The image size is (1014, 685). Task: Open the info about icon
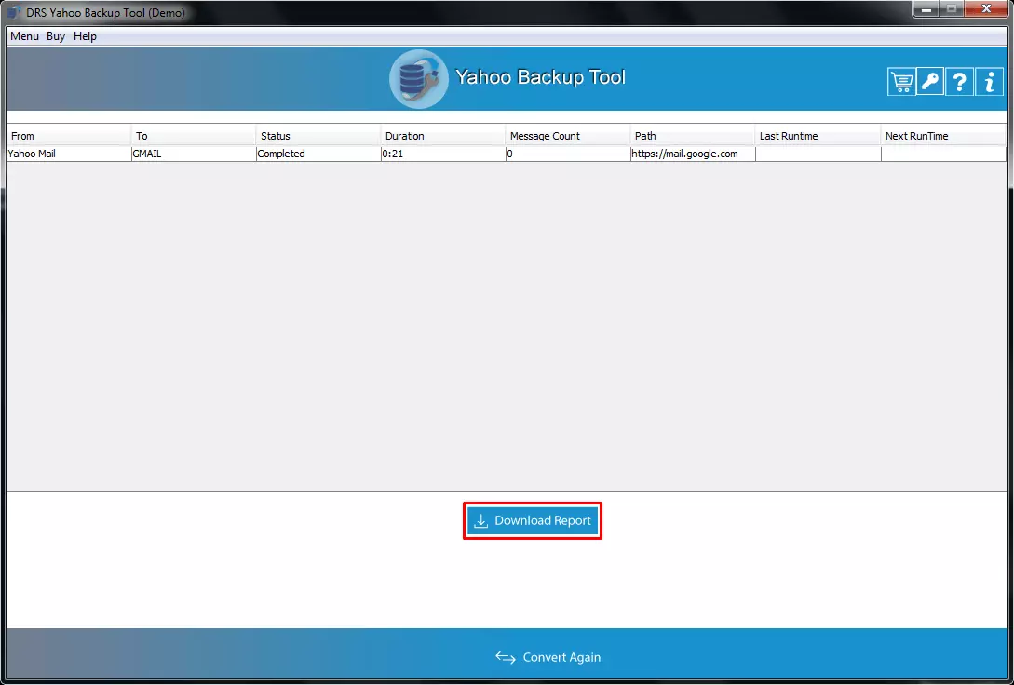click(989, 82)
